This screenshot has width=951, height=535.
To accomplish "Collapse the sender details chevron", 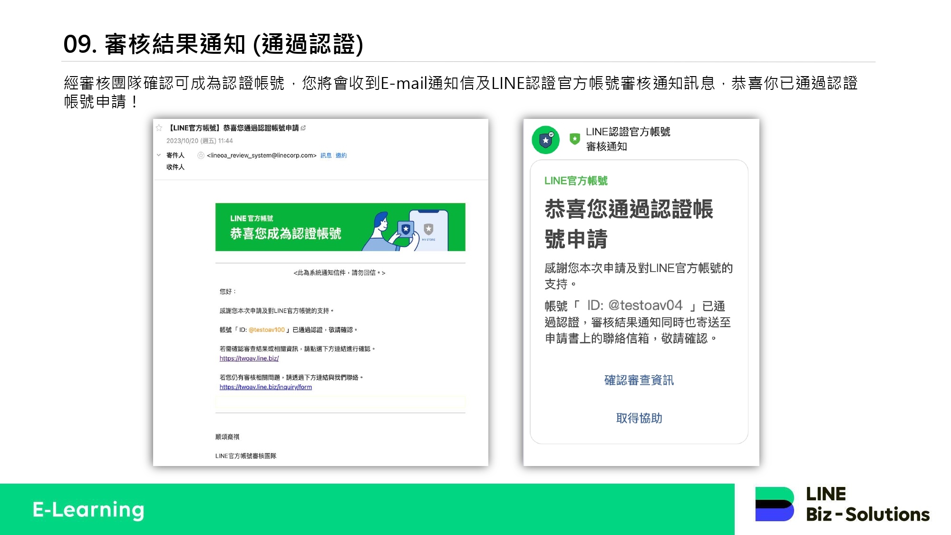I will [159, 155].
